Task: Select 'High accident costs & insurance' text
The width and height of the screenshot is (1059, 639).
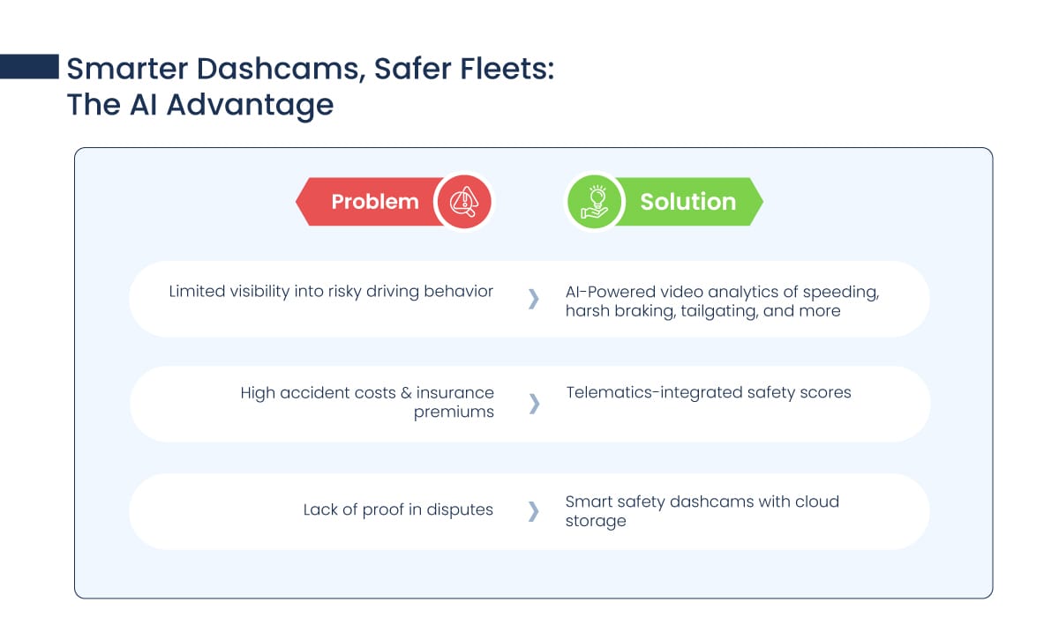Action: pyautogui.click(x=367, y=393)
